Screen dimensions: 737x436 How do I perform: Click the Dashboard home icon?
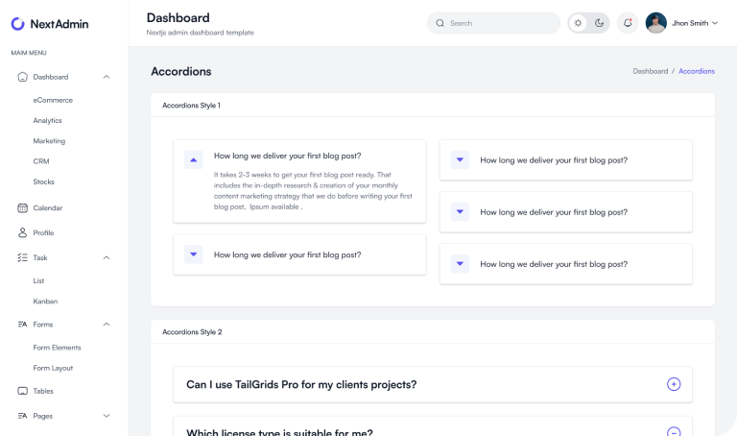tap(22, 77)
